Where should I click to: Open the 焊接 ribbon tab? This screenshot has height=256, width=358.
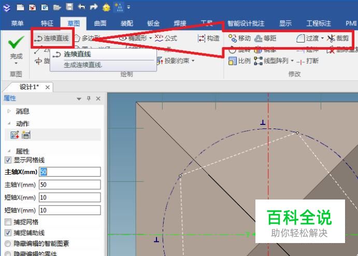180,23
